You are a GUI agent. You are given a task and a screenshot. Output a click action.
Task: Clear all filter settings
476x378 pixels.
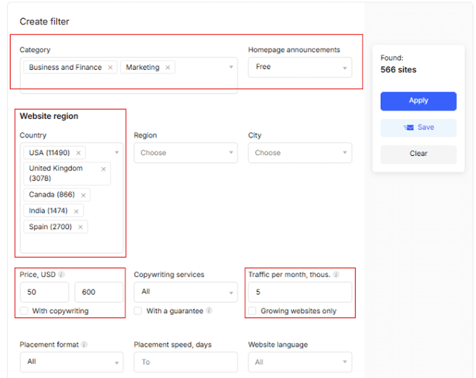pyautogui.click(x=418, y=154)
